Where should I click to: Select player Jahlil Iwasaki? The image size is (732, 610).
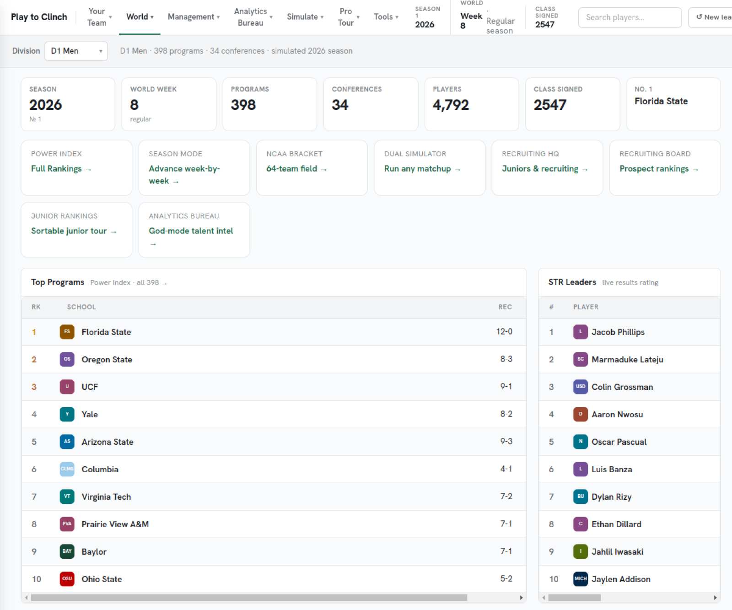[617, 552]
